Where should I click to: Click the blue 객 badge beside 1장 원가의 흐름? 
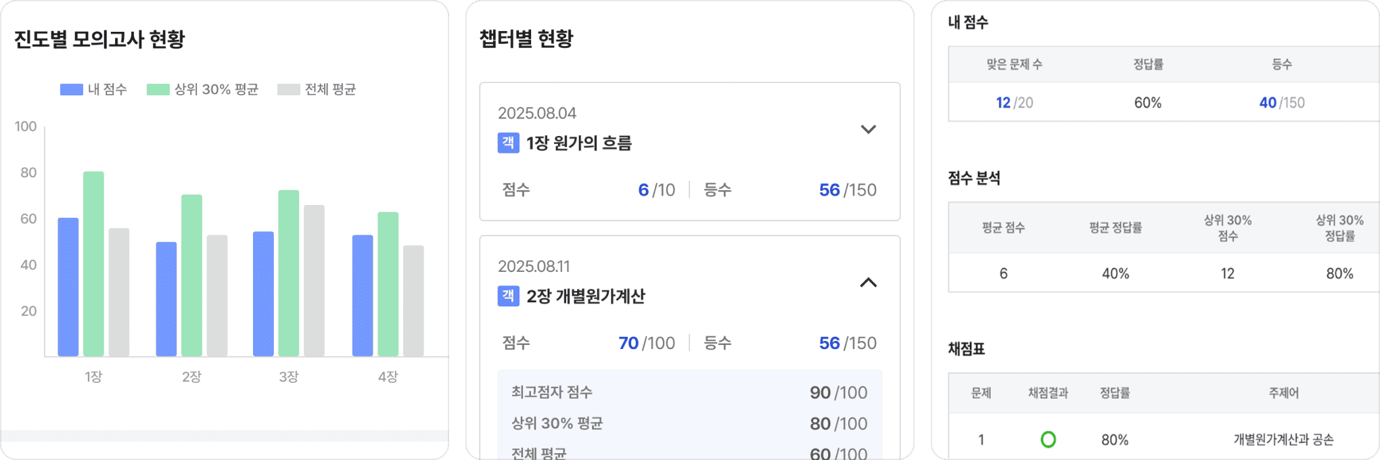(x=508, y=143)
